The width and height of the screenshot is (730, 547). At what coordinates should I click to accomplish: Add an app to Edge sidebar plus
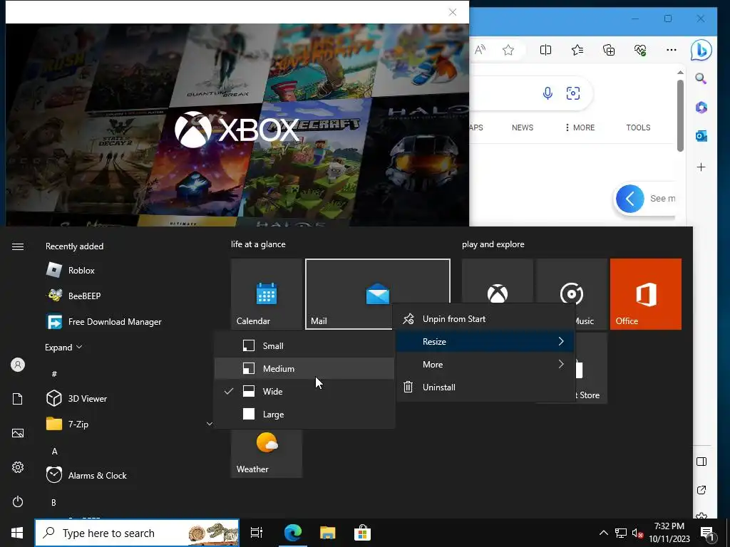(x=701, y=167)
